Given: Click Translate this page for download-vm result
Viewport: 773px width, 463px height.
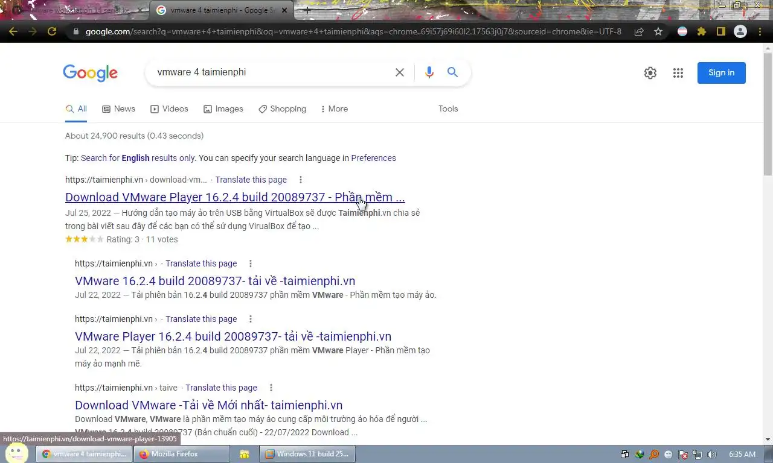Looking at the screenshot, I should coord(251,180).
